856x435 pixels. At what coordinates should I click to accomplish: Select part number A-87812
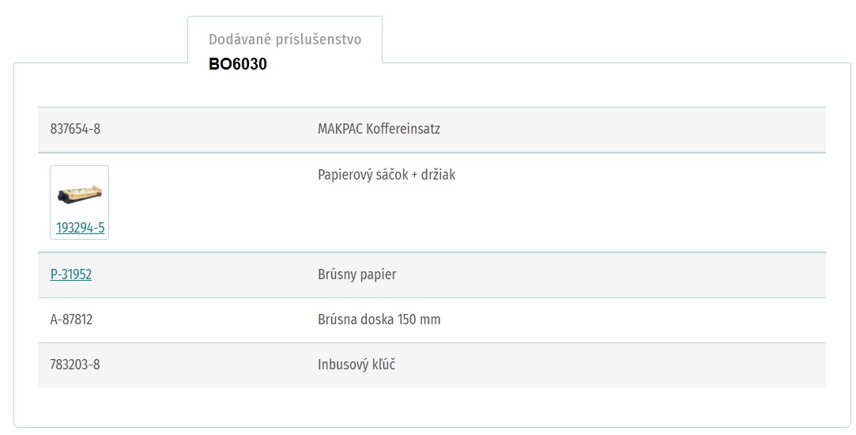click(71, 320)
